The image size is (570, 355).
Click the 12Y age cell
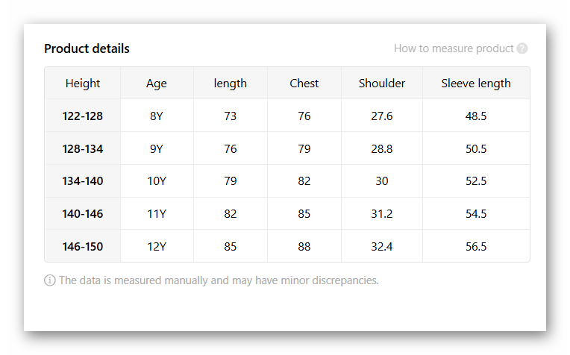[x=157, y=247]
